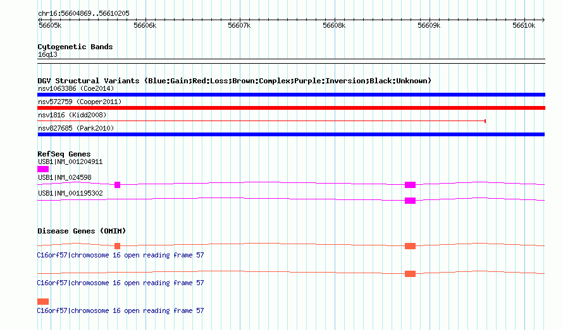The image size is (563, 330).
Task: Click the DGV Structural Variants track title
Action: pos(234,81)
